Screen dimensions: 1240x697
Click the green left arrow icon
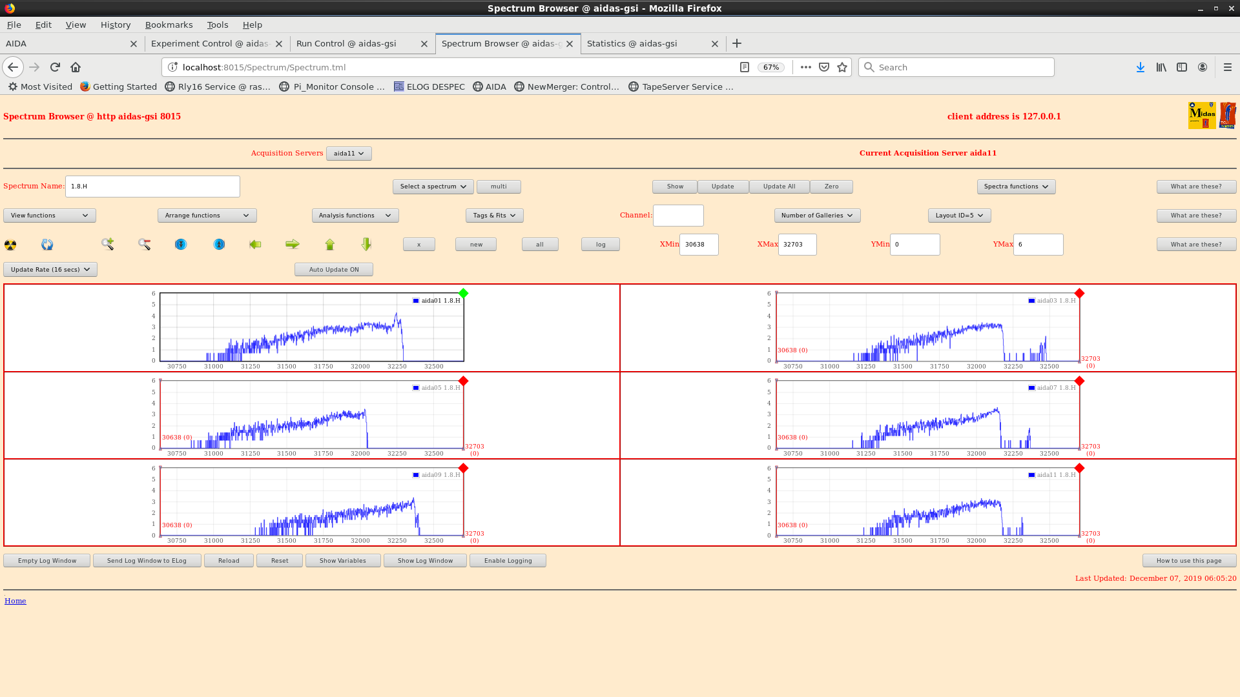point(255,244)
